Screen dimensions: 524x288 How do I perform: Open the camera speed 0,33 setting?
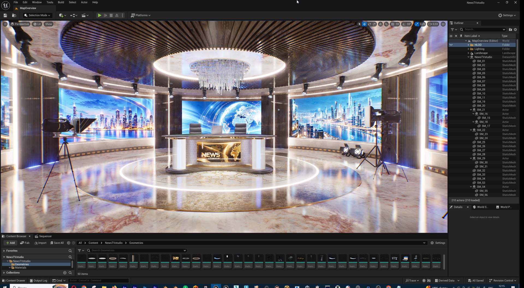[433, 24]
